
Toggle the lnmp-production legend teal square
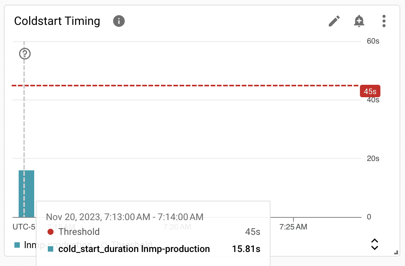pos(17,245)
